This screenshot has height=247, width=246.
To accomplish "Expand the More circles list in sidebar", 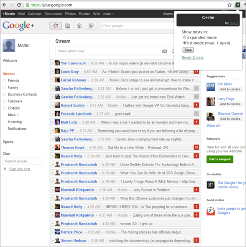I will tap(13, 115).
